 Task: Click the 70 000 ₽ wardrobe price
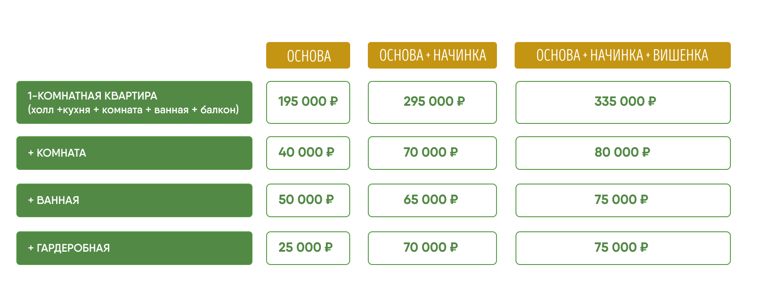click(x=432, y=248)
